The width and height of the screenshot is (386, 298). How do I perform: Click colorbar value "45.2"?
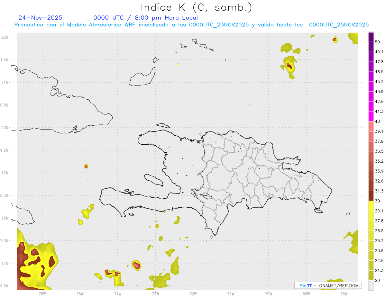[x=379, y=82]
